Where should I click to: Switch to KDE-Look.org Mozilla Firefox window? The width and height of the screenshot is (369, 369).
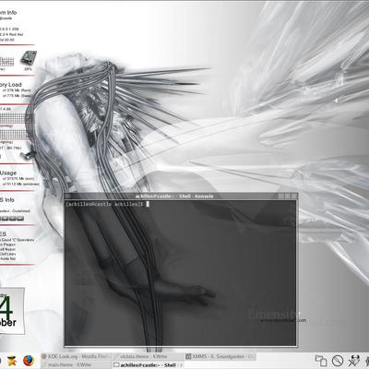pos(77,357)
